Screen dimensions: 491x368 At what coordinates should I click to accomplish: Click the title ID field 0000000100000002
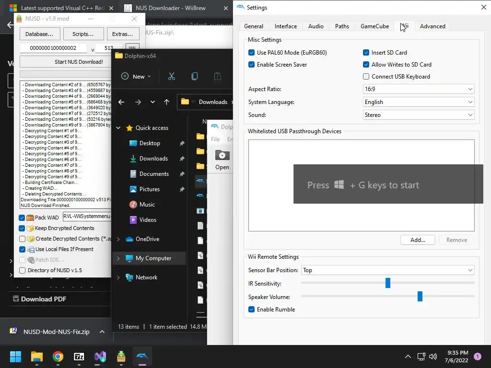[53, 48]
